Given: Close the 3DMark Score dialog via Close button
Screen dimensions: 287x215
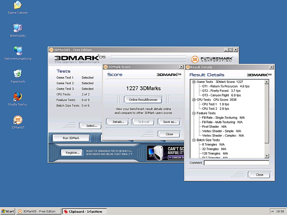Looking at the screenshot, I should (x=169, y=134).
